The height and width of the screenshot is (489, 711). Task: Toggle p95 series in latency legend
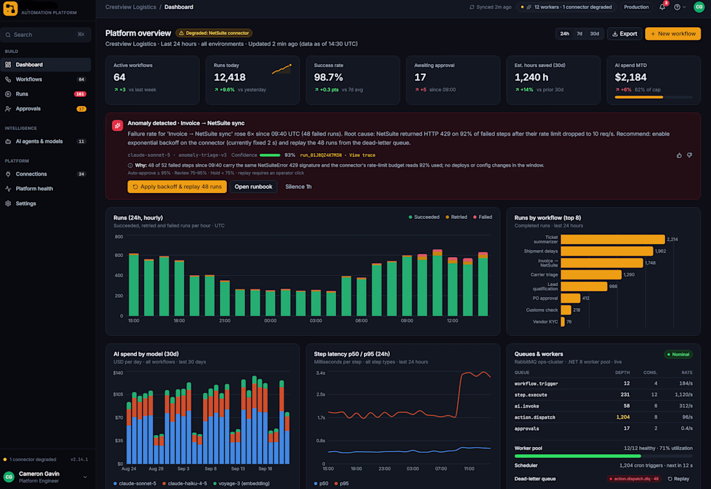tap(342, 484)
